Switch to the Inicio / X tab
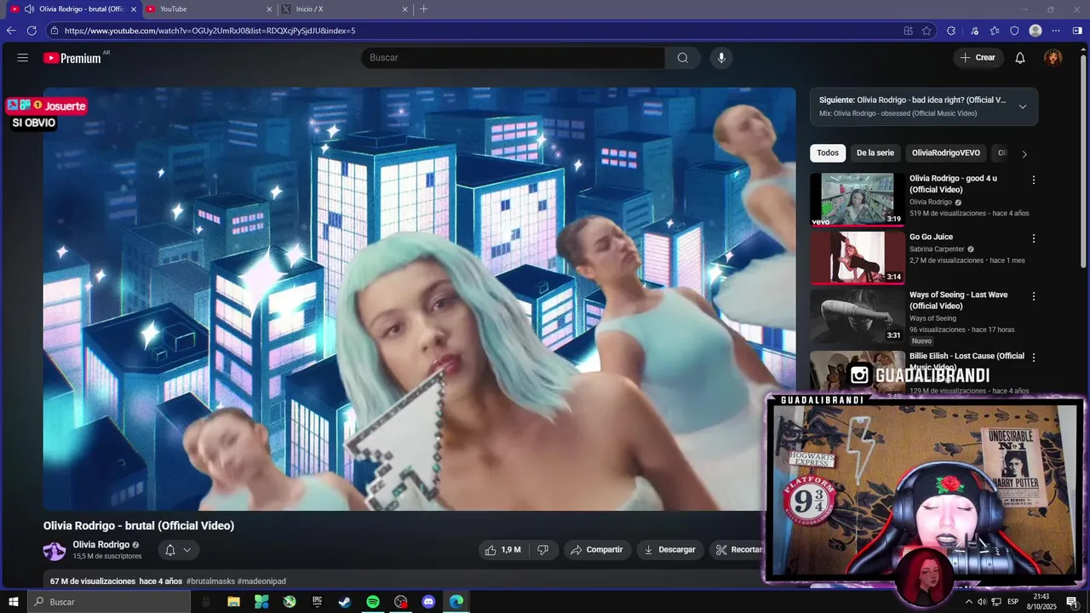Image resolution: width=1090 pixels, height=613 pixels. point(346,9)
